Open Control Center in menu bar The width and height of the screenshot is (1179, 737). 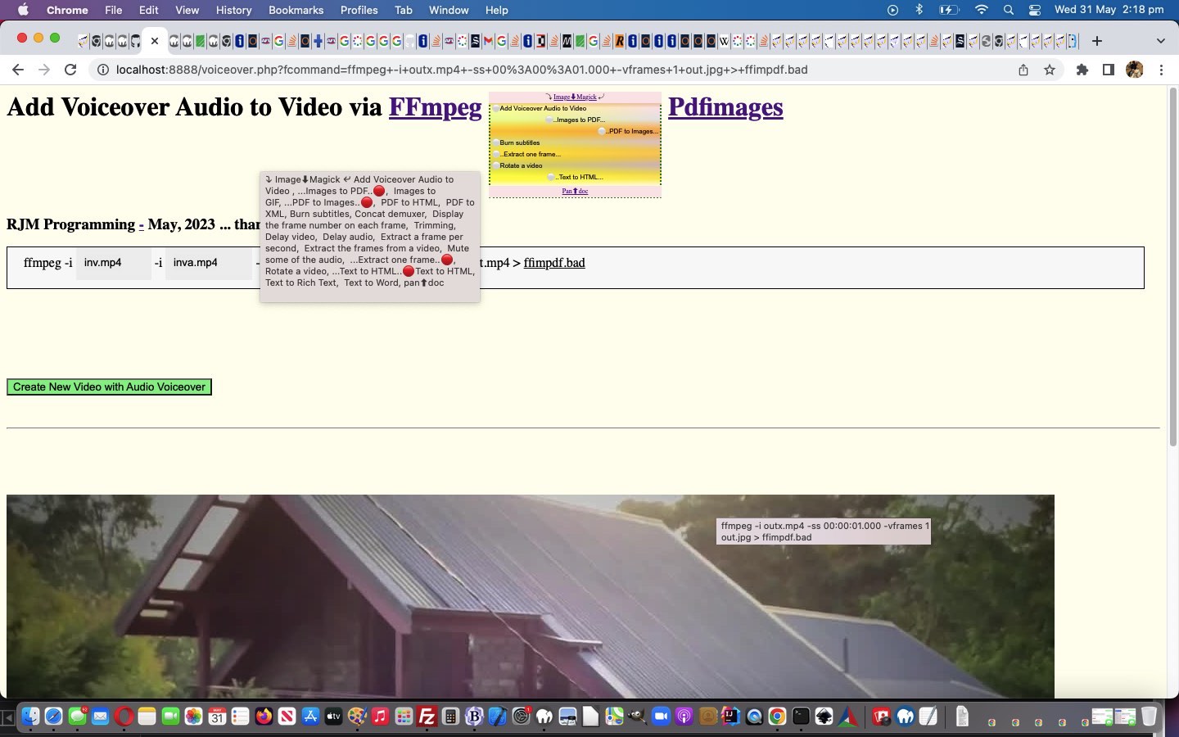pos(1035,10)
